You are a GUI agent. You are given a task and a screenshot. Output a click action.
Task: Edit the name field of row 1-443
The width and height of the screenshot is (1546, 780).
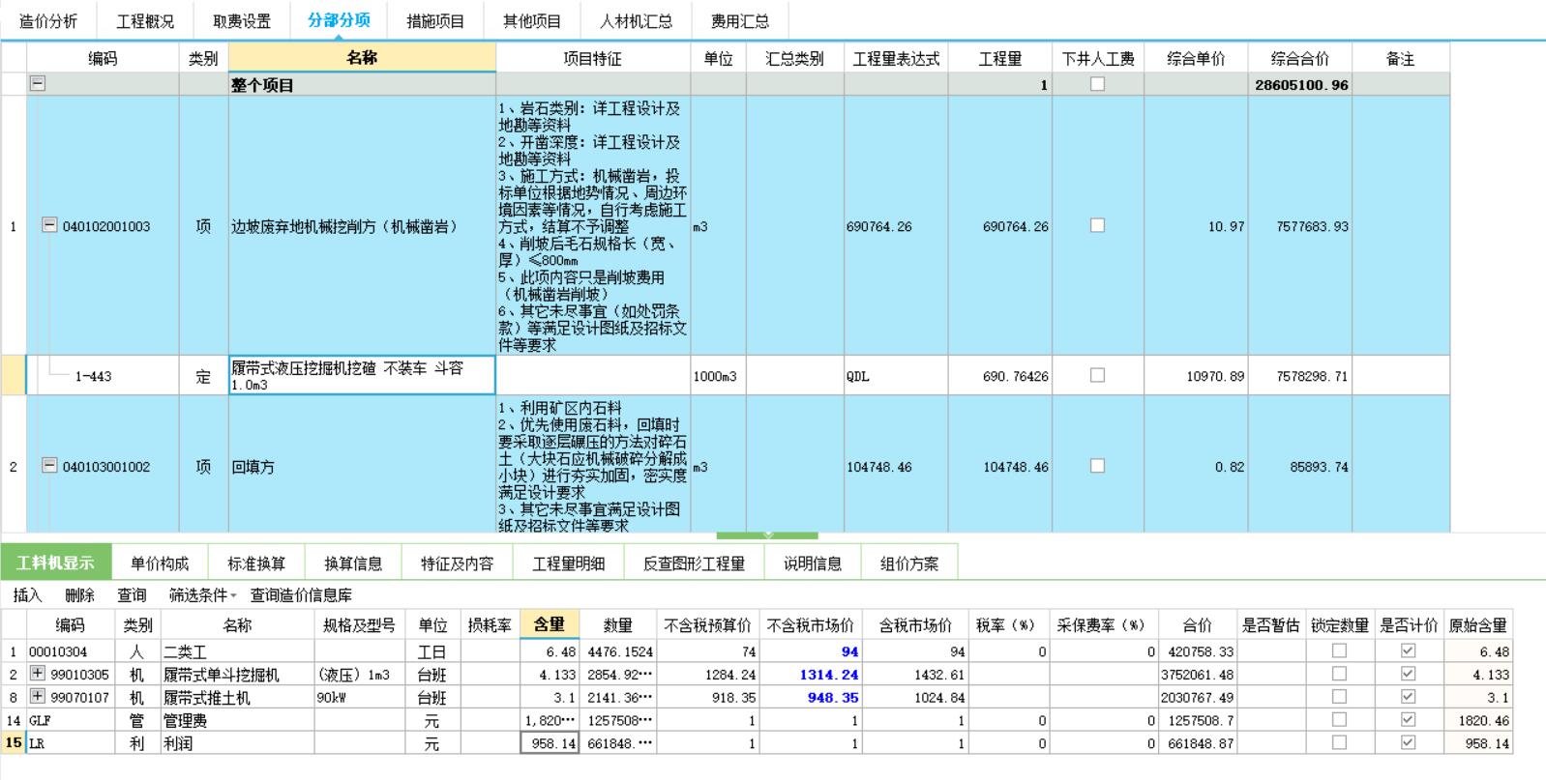pyautogui.click(x=362, y=375)
